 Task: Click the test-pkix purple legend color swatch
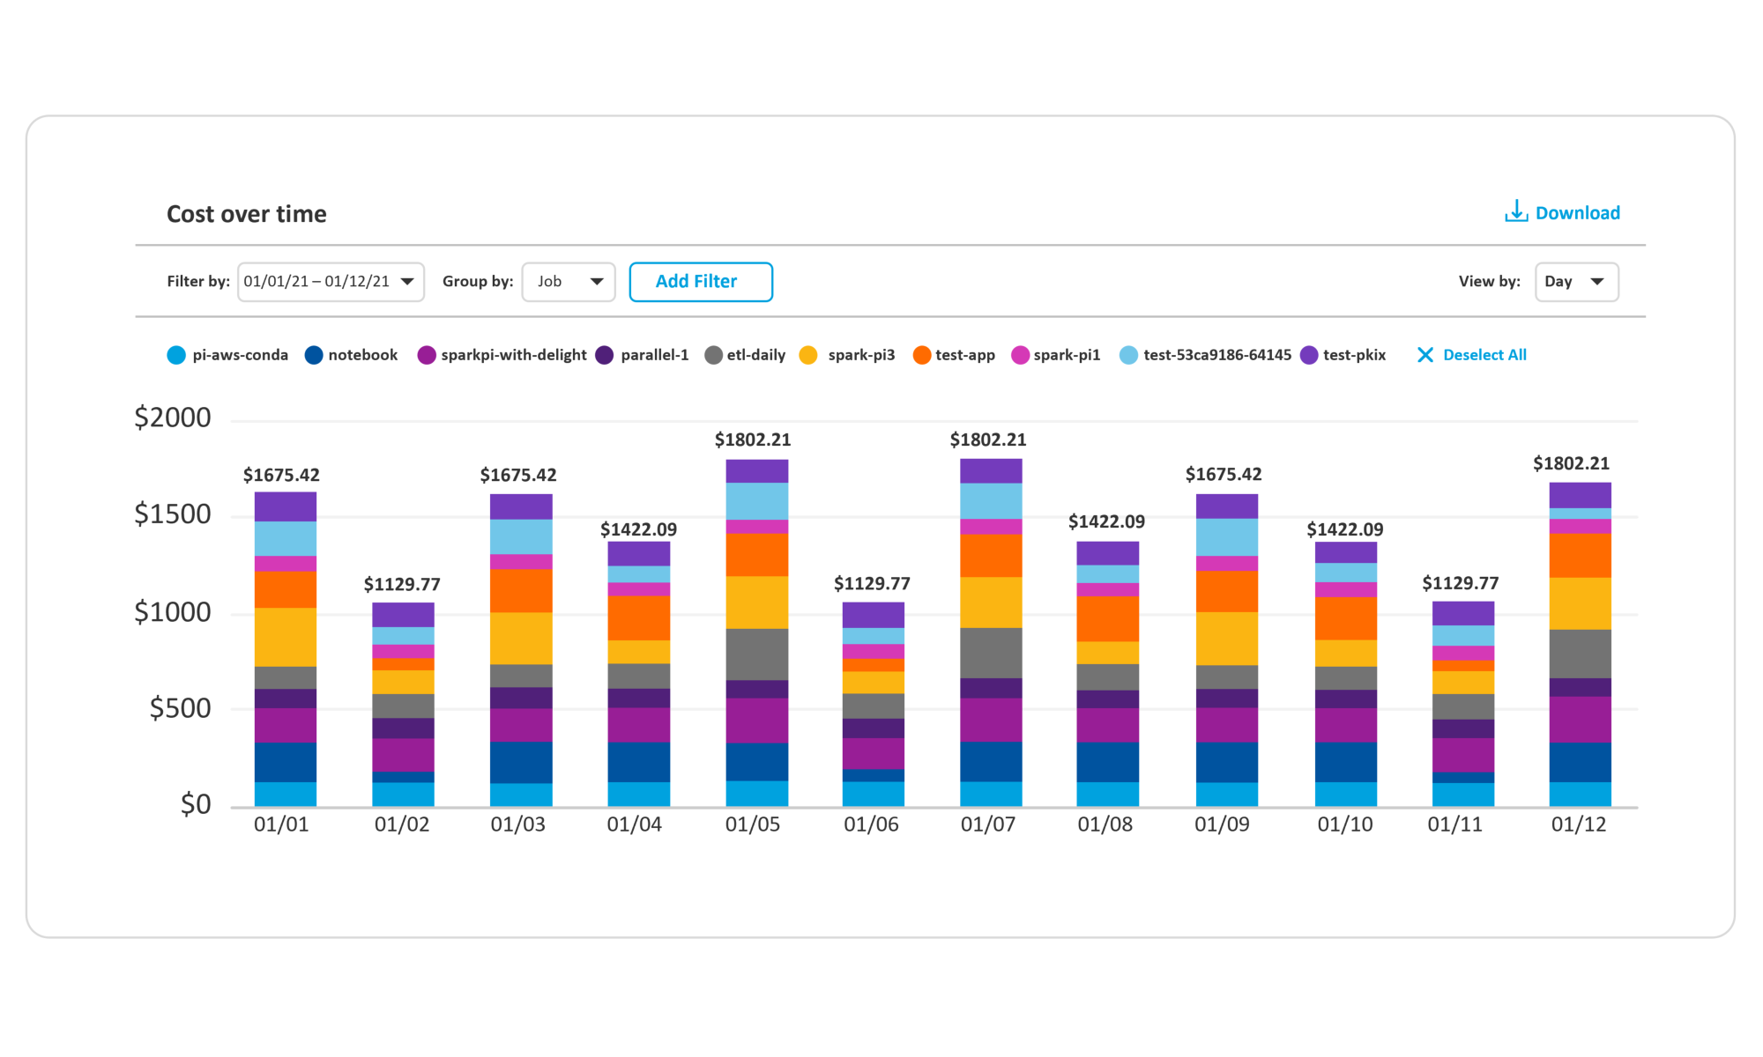1309,355
